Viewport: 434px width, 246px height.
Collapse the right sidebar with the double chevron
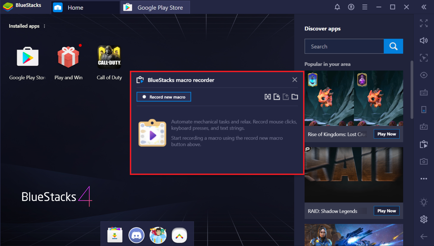424,7
